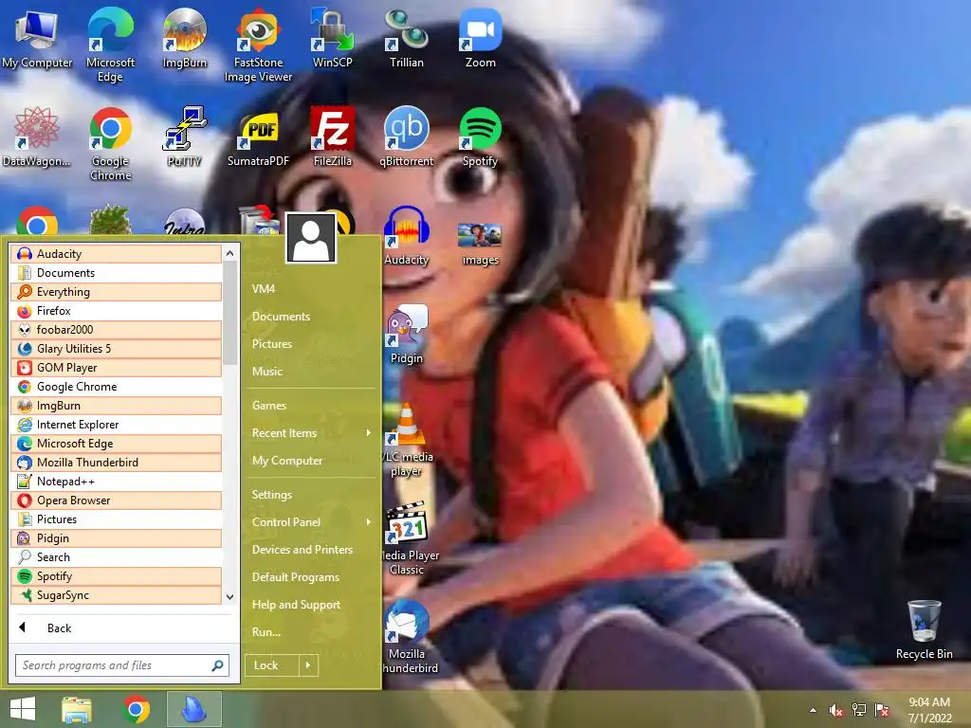Launch FastStone Image Viewer shortcut
This screenshot has height=728, width=971.
point(258,45)
